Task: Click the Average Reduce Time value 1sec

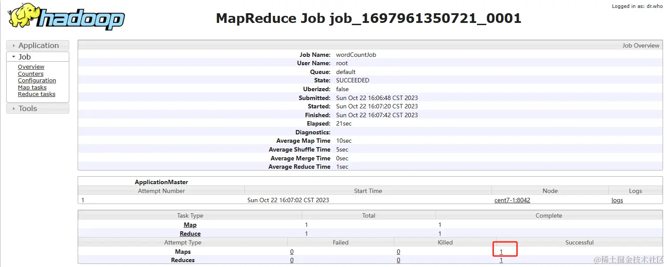Action: (342, 167)
